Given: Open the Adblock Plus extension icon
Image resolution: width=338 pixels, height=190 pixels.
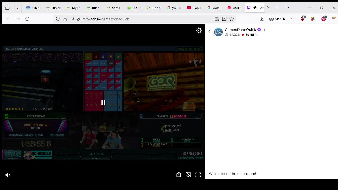Looking at the screenshot, I should click(x=324, y=18).
